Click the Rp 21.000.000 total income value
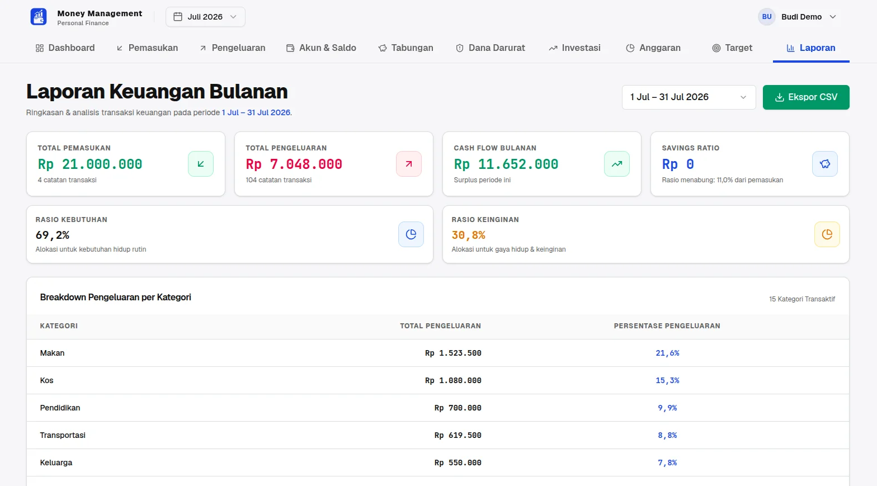Screen dimensions: 877x486 click(90, 164)
